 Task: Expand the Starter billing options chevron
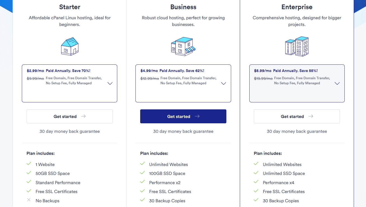point(110,83)
